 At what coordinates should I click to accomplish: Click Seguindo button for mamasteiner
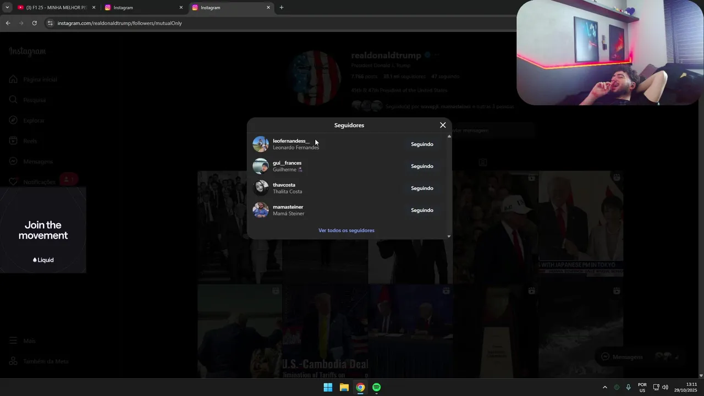(422, 210)
